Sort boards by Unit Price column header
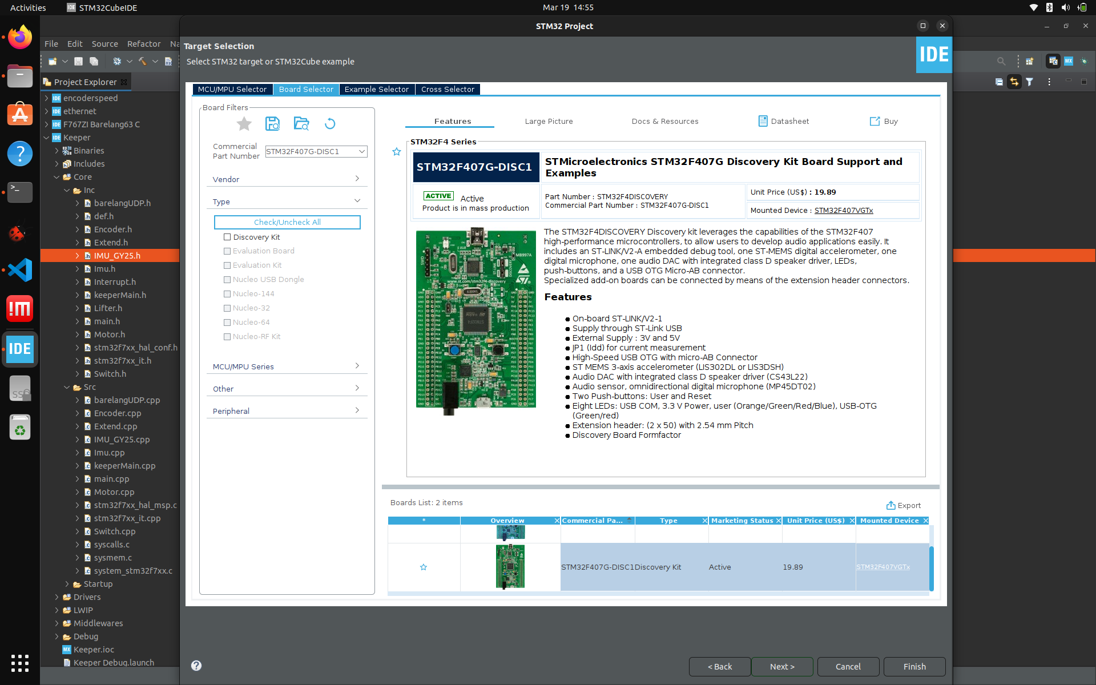Image resolution: width=1096 pixels, height=685 pixels. pos(816,520)
